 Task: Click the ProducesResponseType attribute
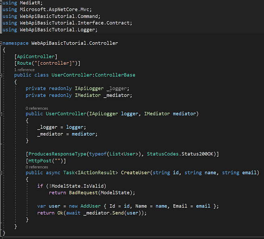tap(57, 154)
